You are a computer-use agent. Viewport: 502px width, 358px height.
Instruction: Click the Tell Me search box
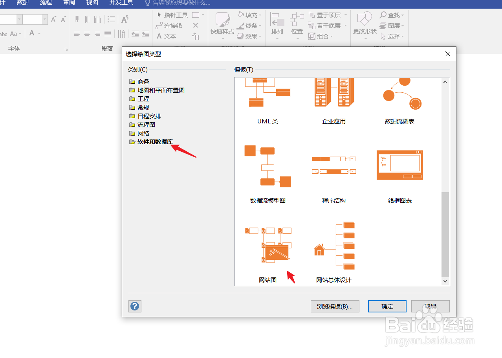tap(178, 3)
